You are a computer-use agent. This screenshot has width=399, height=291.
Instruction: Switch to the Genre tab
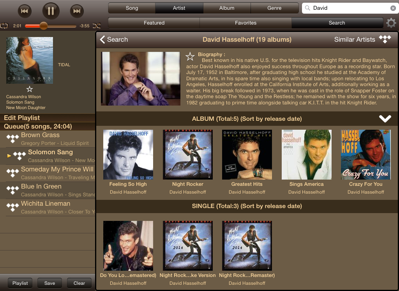point(274,8)
